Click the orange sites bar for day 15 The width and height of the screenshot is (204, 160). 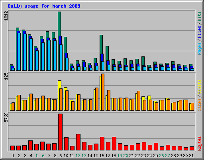tap(97, 99)
